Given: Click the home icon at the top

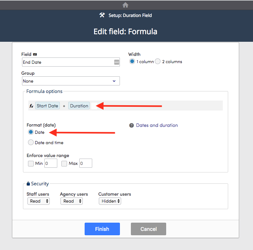Looking at the screenshot, I should coord(125,5).
